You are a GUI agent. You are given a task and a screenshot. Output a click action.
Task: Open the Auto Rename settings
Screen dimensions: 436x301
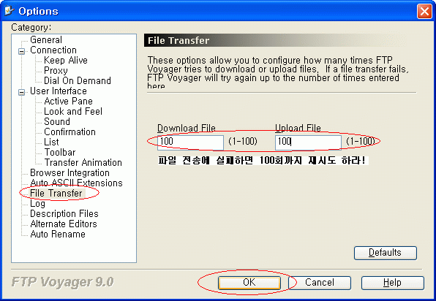click(58, 234)
